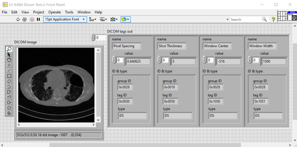Image resolution: width=297 pixels, height=147 pixels.
Task: Click the Pixel Spacing value index stepper
Action: pyautogui.click(x=114, y=60)
